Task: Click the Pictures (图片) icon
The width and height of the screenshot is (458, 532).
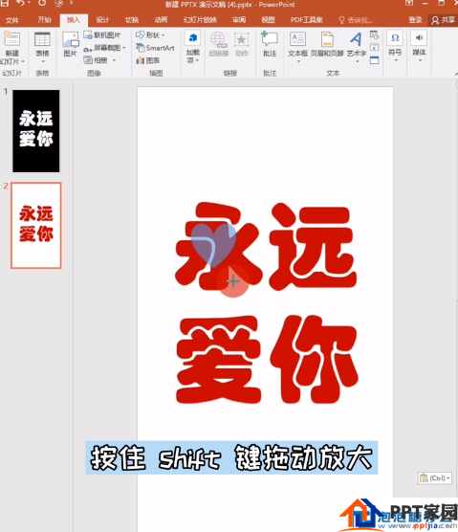Action: 71,40
